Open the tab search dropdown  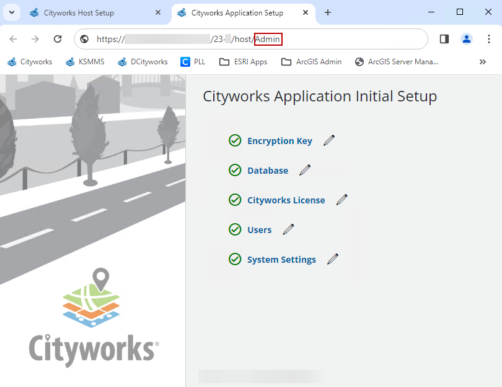tap(12, 13)
